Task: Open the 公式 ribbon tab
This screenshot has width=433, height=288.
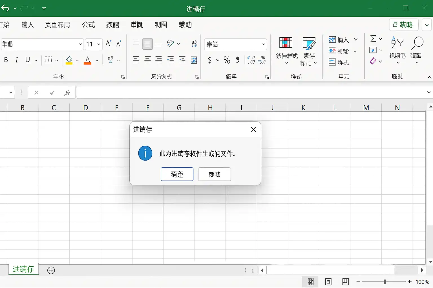Action: 88,25
